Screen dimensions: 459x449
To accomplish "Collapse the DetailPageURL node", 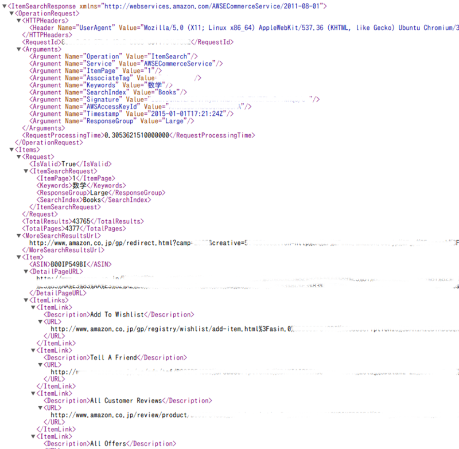I will [x=26, y=271].
